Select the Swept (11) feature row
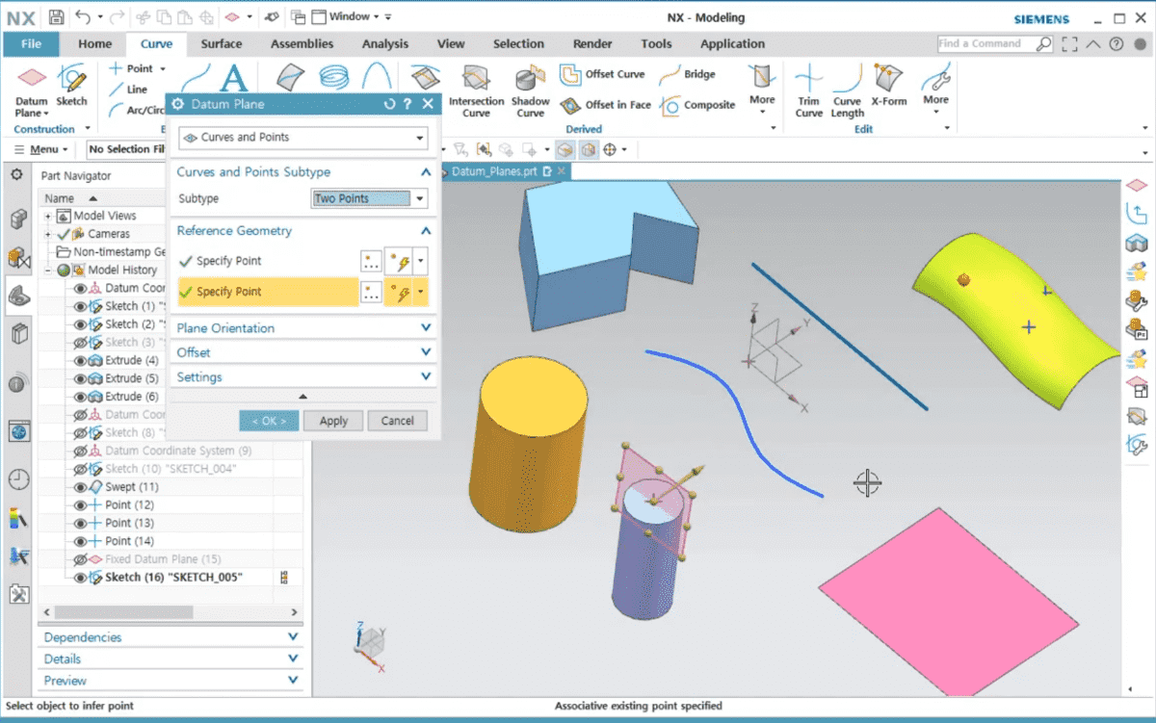1156x723 pixels. point(132,487)
